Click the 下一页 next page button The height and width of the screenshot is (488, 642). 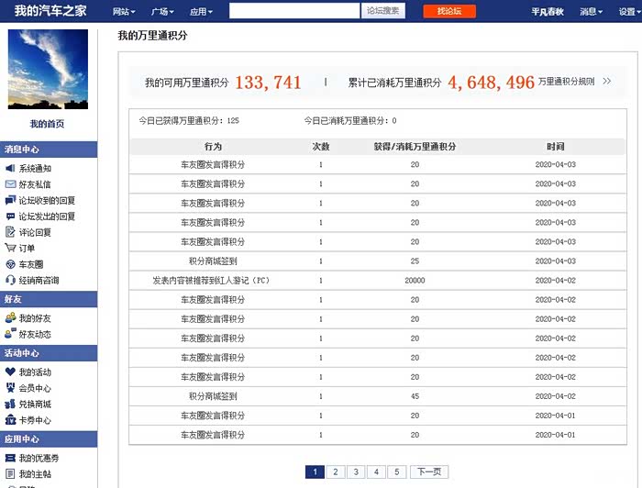(428, 472)
